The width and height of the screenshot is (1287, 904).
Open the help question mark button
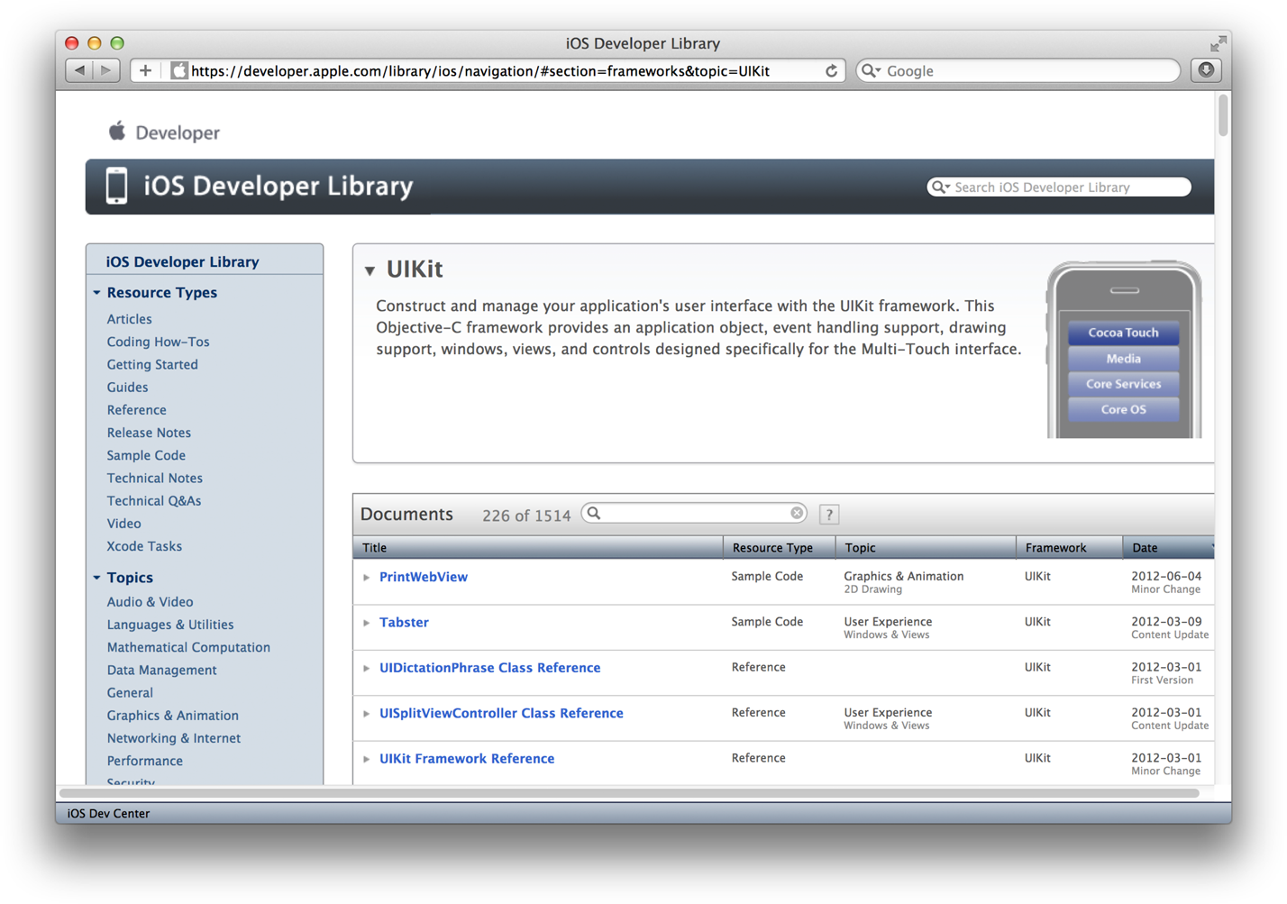pos(828,514)
